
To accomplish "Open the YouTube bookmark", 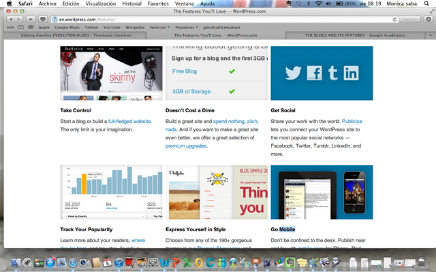I will (x=112, y=27).
